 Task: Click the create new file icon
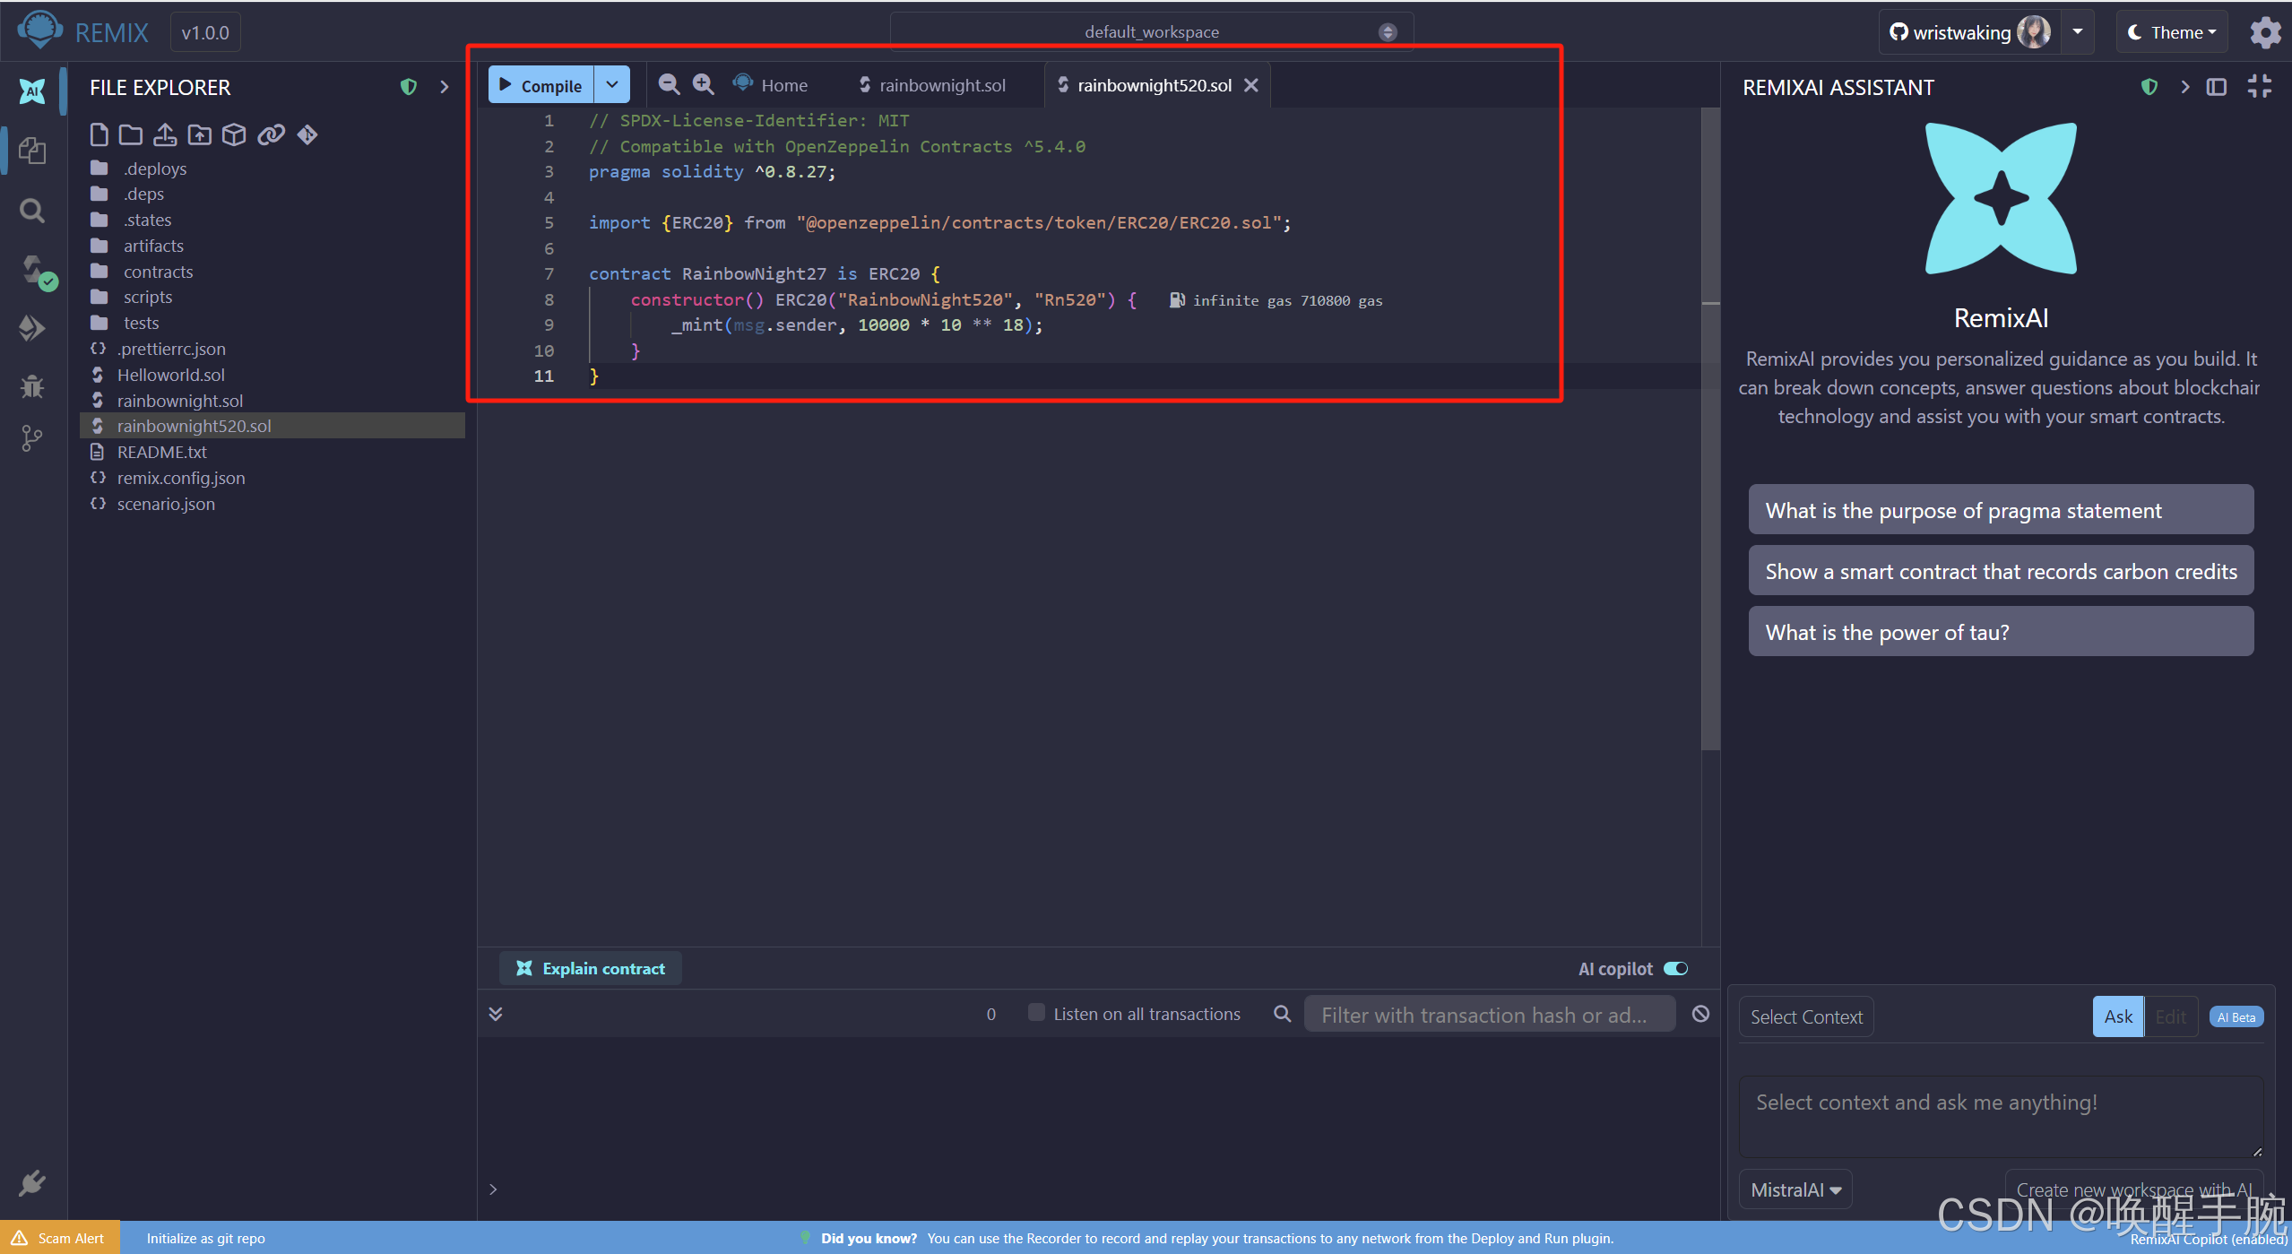point(99,135)
